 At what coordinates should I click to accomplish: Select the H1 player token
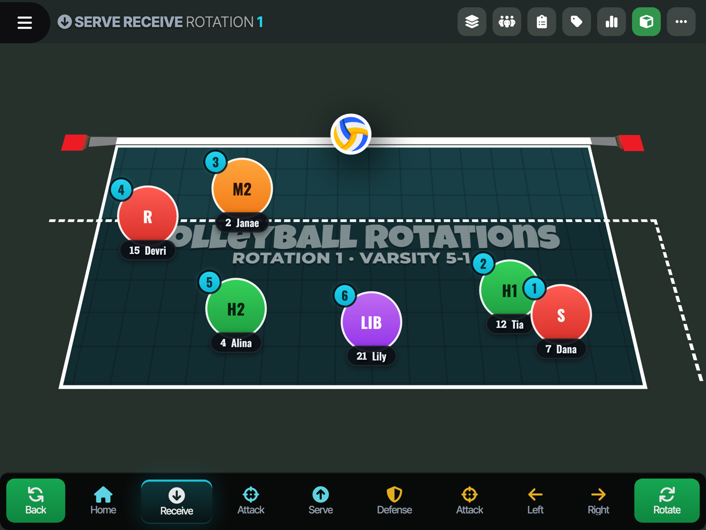pos(508,290)
